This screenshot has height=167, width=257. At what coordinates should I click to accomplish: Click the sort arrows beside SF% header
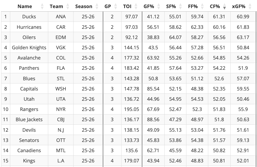tap(180, 6)
